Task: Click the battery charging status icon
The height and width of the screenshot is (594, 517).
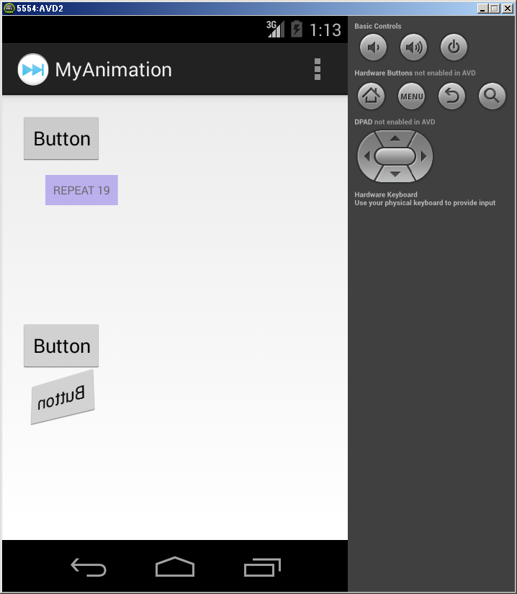Action: (x=297, y=30)
